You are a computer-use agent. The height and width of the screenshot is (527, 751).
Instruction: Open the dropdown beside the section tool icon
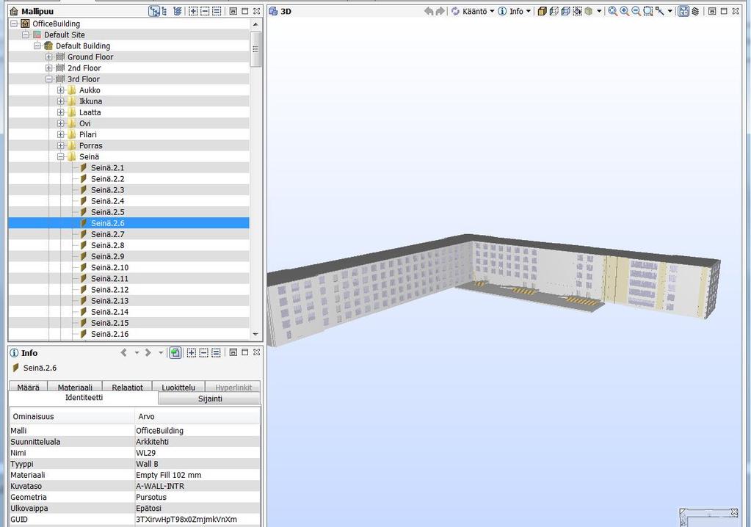tap(670, 11)
